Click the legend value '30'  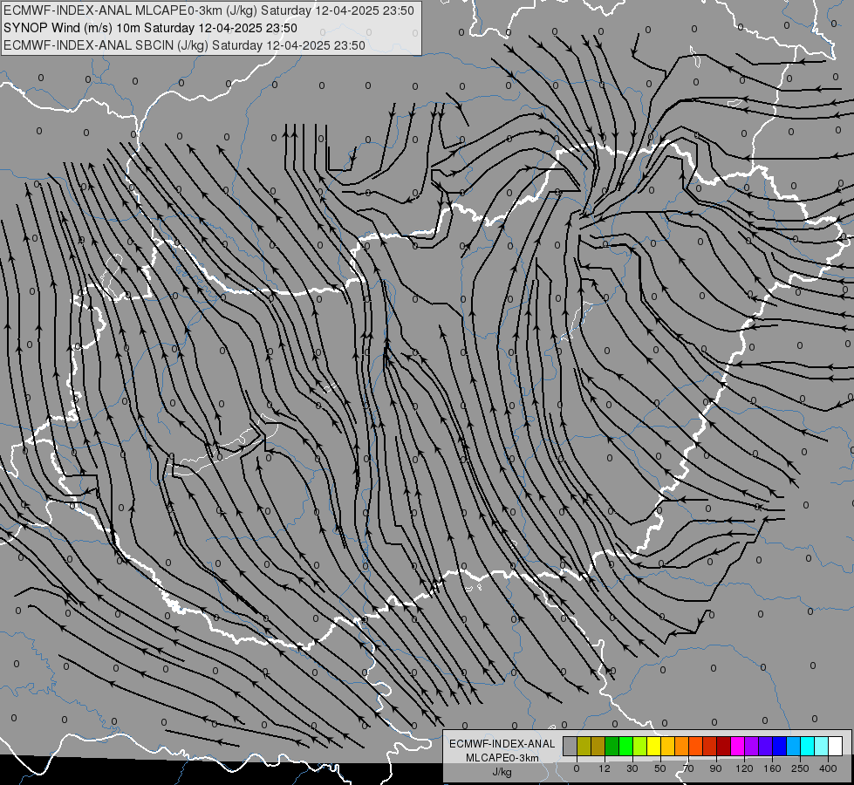pyautogui.click(x=632, y=768)
